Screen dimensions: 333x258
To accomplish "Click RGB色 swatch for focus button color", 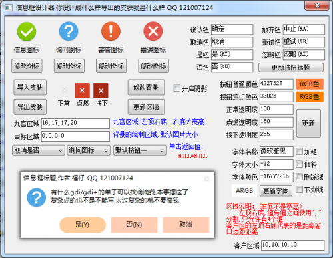I will 310,97.
